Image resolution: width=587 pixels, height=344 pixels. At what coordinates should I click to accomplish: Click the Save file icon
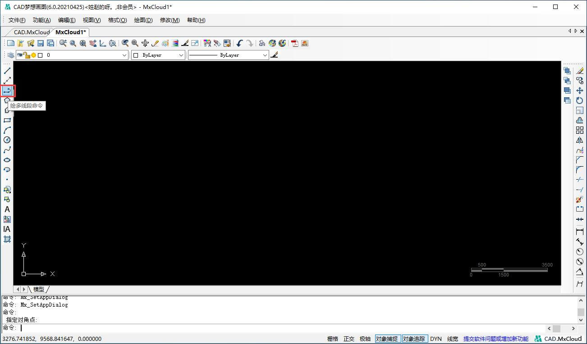tap(41, 43)
